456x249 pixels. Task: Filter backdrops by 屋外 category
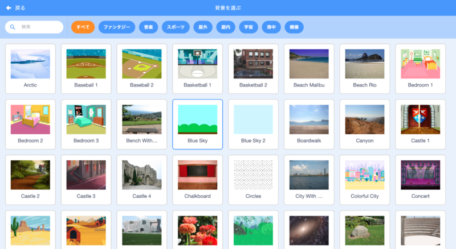point(203,27)
